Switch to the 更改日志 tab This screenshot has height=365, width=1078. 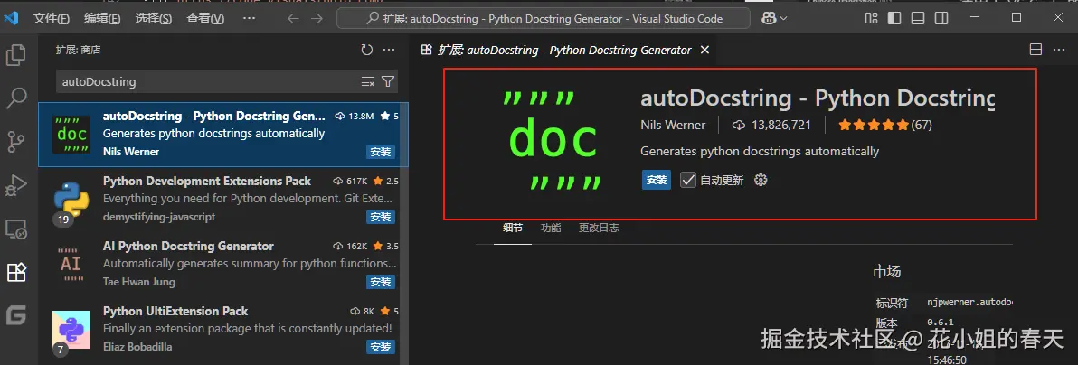(598, 229)
